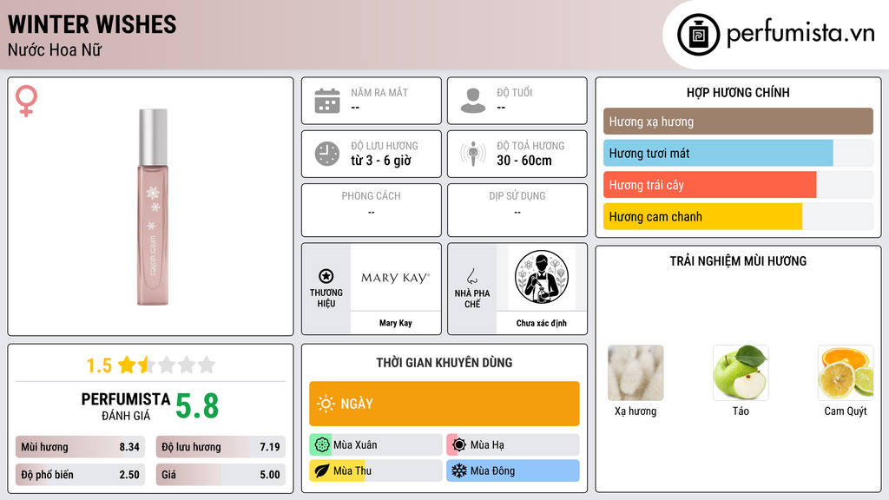Viewport: 889px width, 500px height.
Task: Click the Hợp hương chính heading
Action: 738,92
